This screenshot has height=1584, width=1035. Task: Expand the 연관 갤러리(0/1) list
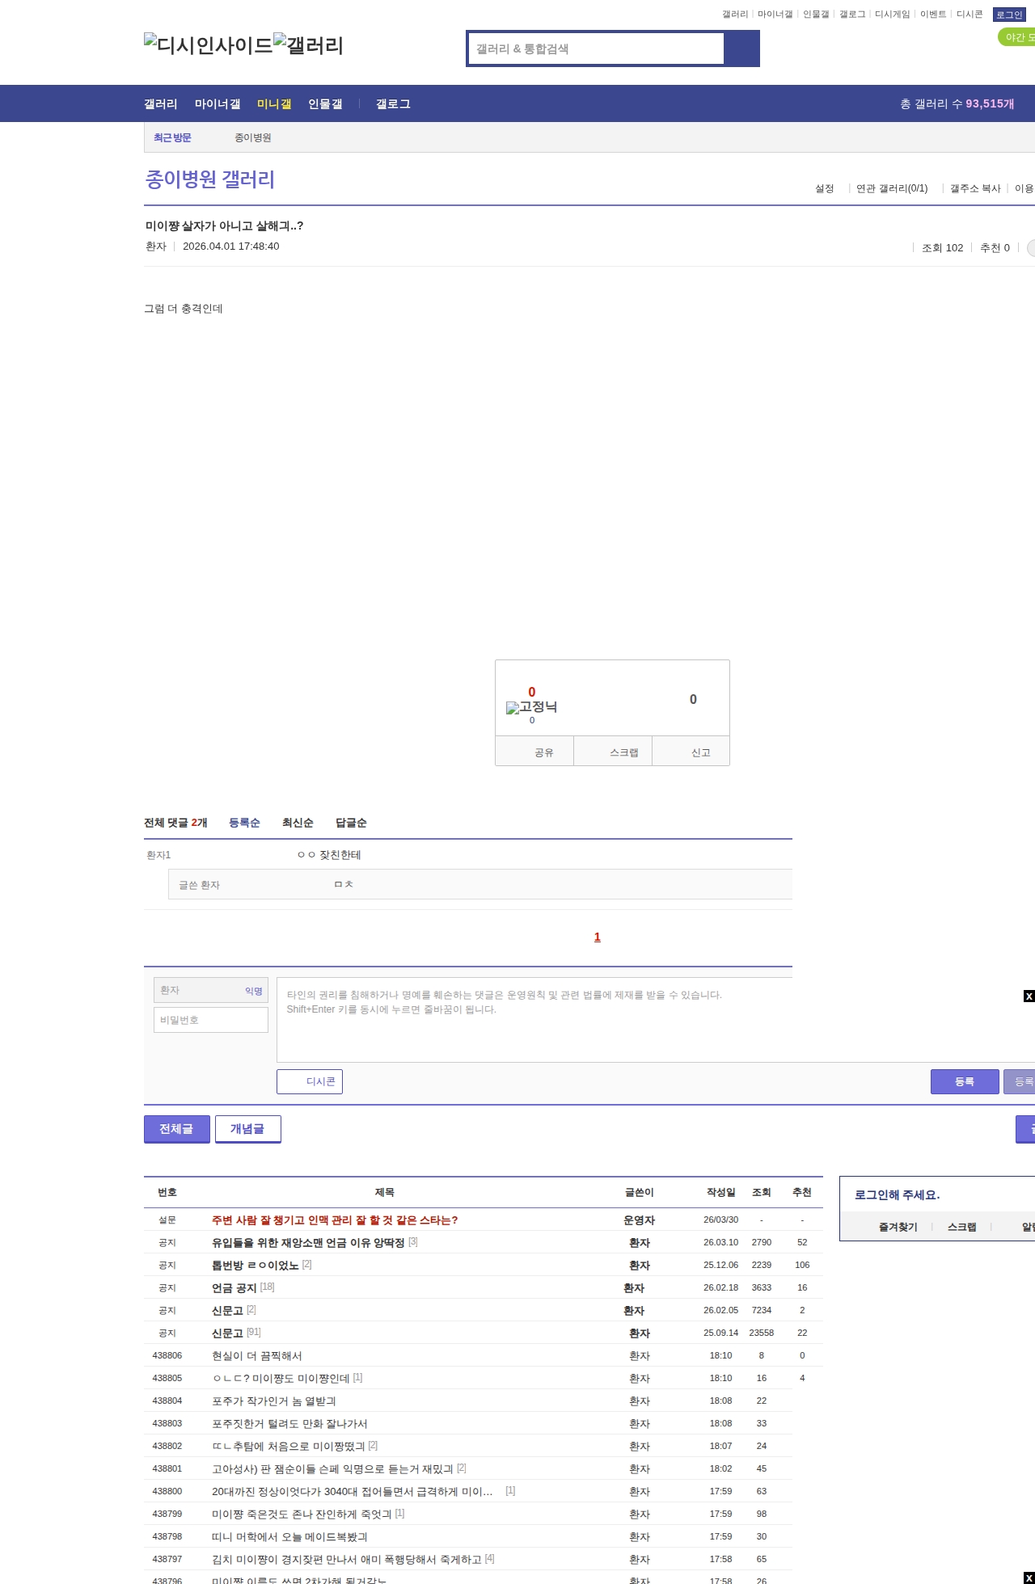click(892, 188)
